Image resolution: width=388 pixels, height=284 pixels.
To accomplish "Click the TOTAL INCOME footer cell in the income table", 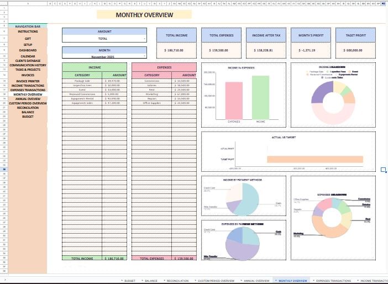I will click(x=82, y=258).
